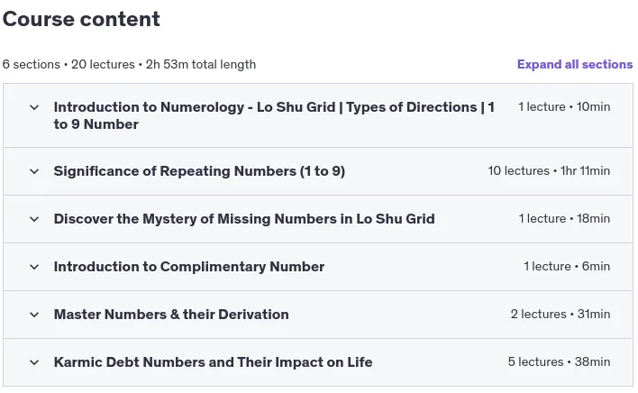Expand Significance of Repeating Numbers chevron
Viewport: 638px width, 393px height.
pyautogui.click(x=34, y=171)
